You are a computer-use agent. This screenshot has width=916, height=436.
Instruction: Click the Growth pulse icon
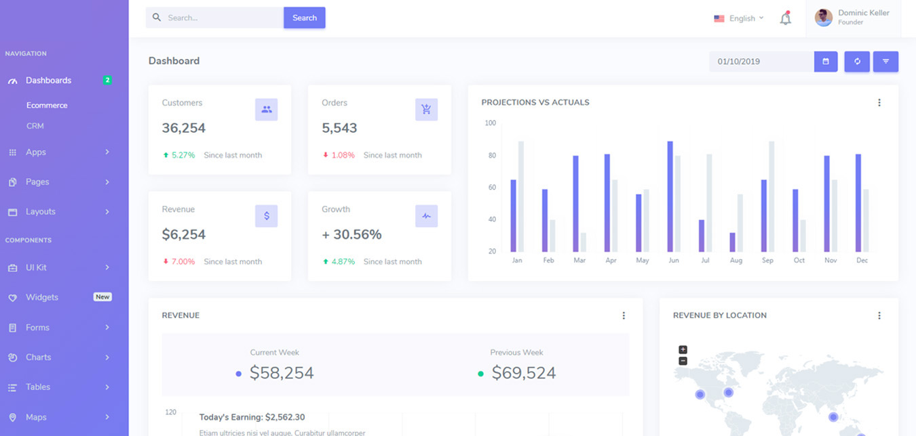click(426, 216)
